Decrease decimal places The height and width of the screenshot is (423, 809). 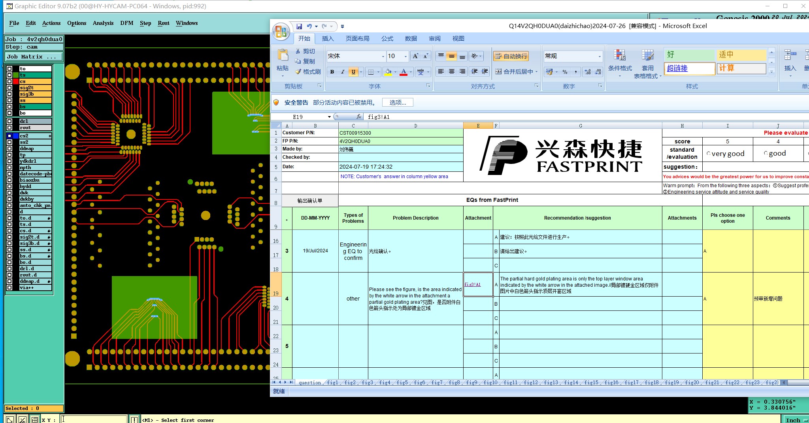(598, 72)
